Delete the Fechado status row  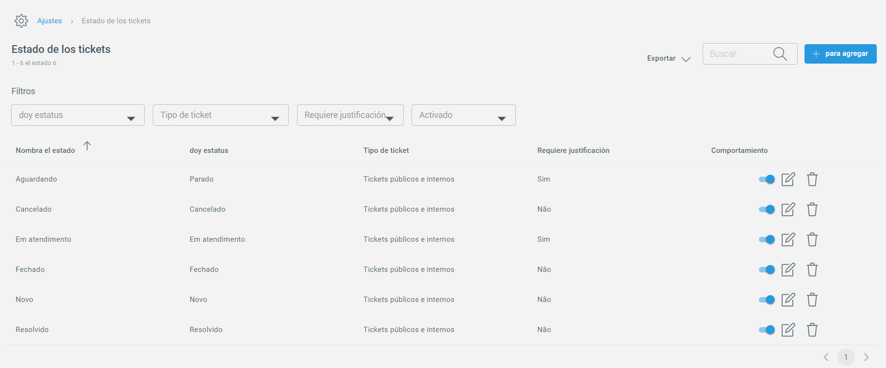pyautogui.click(x=812, y=269)
